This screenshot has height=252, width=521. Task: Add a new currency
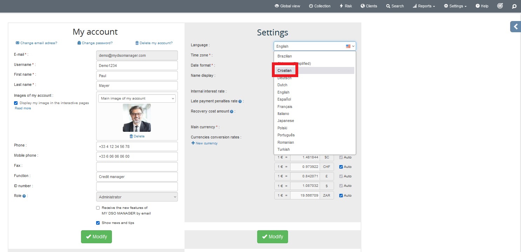(x=204, y=143)
